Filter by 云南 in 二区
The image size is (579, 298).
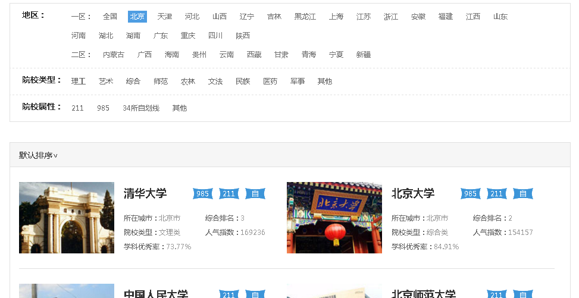tap(226, 55)
